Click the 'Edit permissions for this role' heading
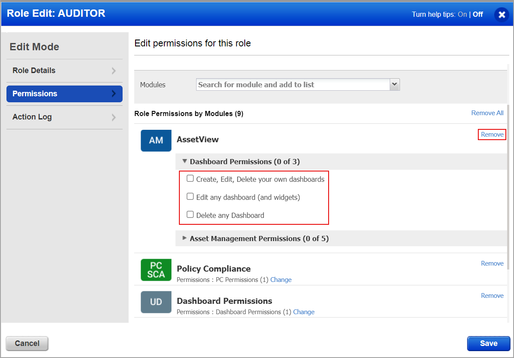 [x=193, y=43]
